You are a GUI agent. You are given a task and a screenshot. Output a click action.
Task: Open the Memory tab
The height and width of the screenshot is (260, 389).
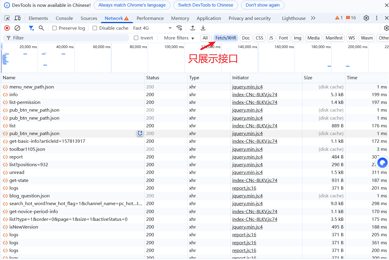click(180, 18)
